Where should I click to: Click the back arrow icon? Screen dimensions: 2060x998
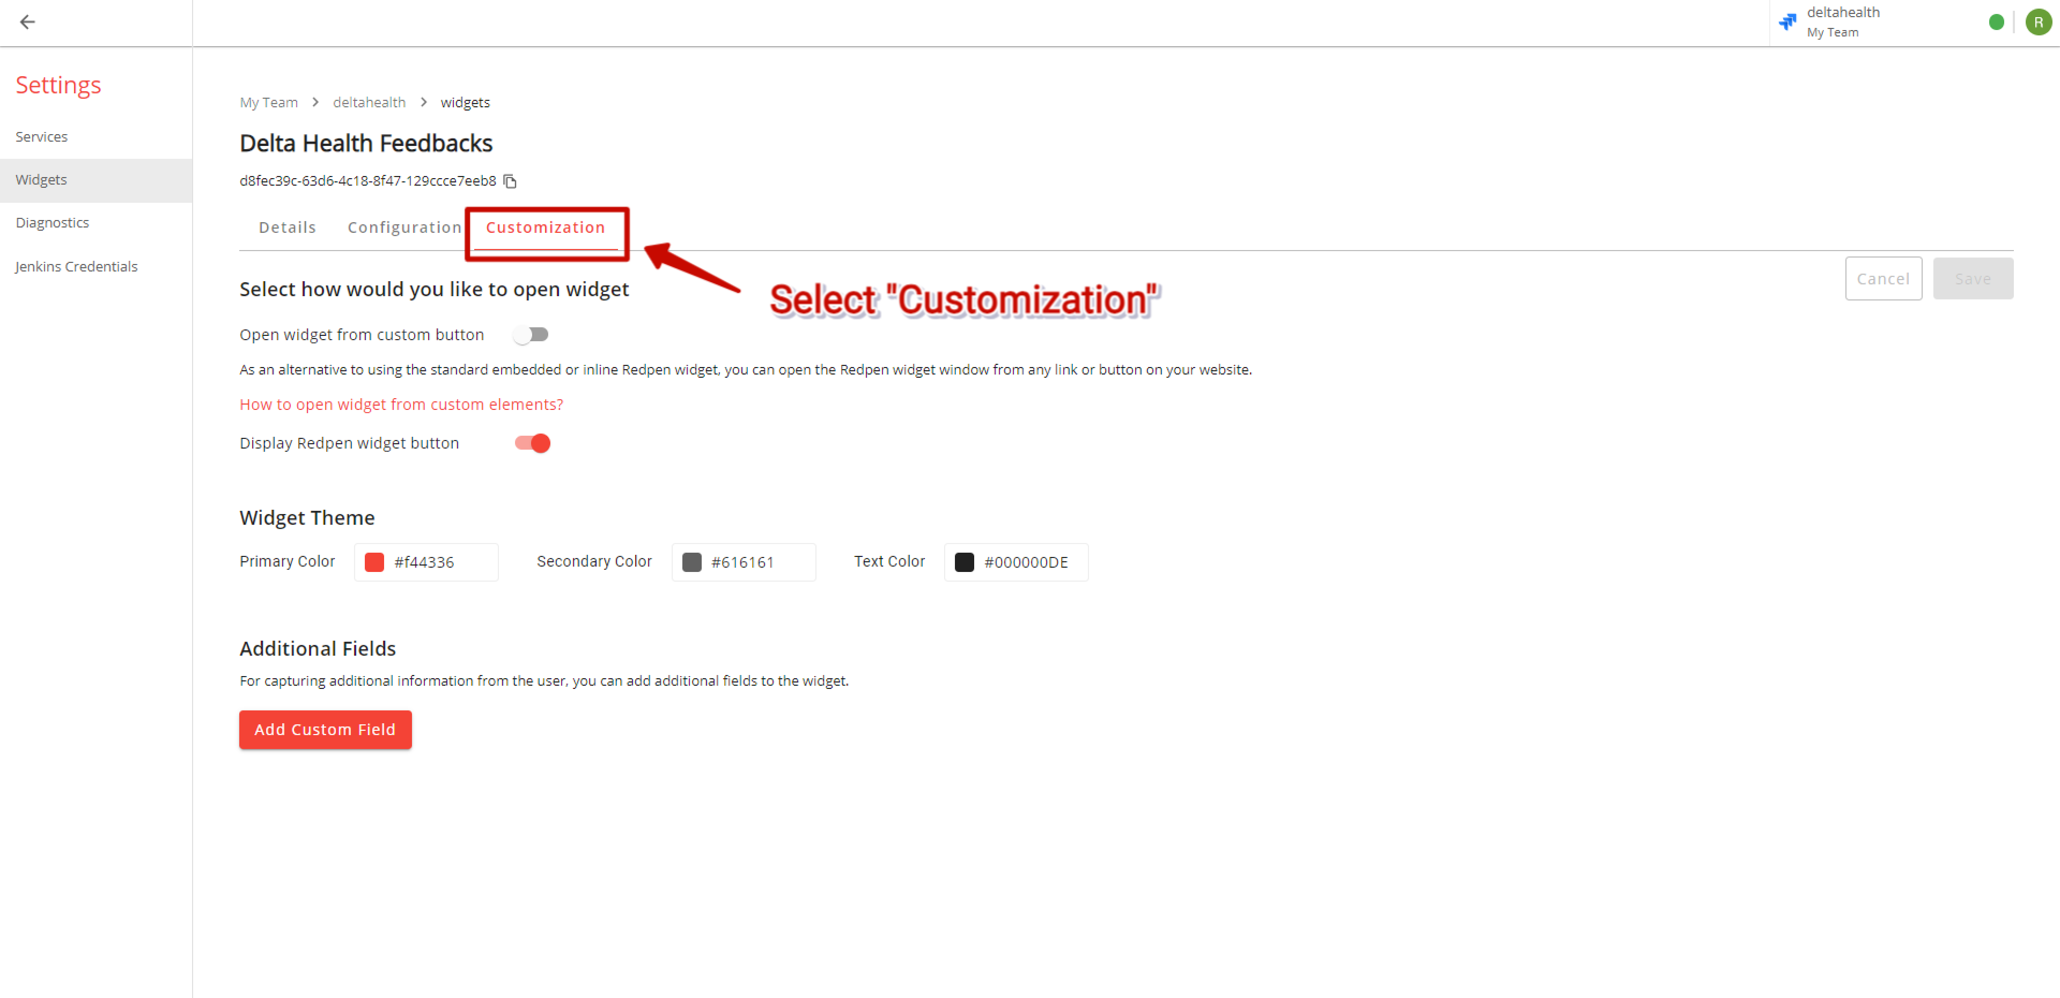[27, 21]
